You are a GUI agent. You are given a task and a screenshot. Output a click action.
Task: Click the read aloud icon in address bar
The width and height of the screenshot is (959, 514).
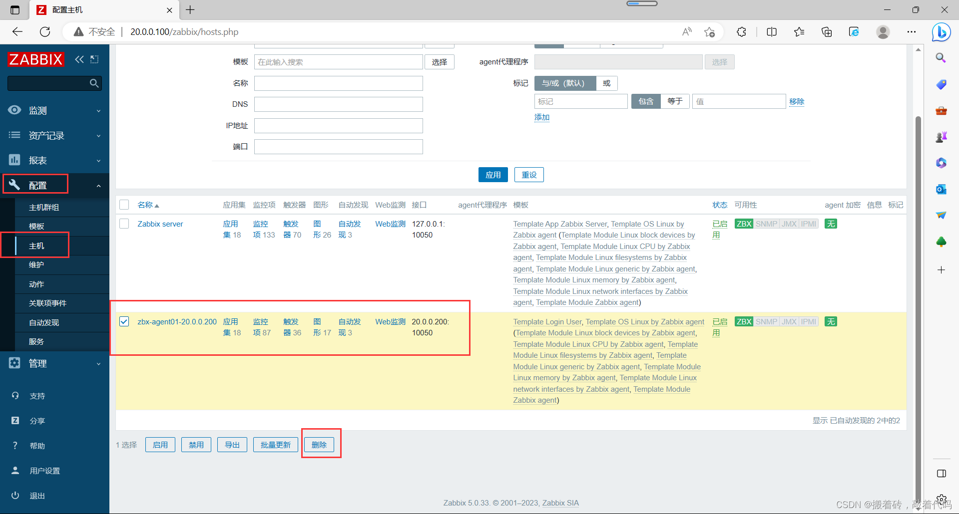click(687, 32)
